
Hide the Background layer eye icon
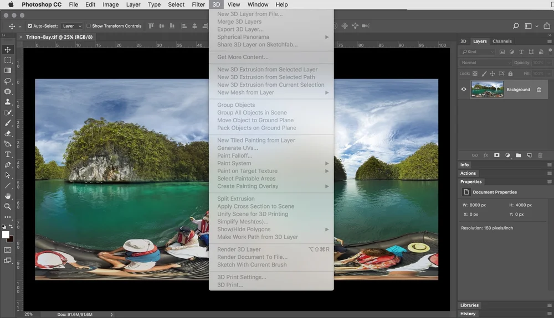tap(464, 89)
